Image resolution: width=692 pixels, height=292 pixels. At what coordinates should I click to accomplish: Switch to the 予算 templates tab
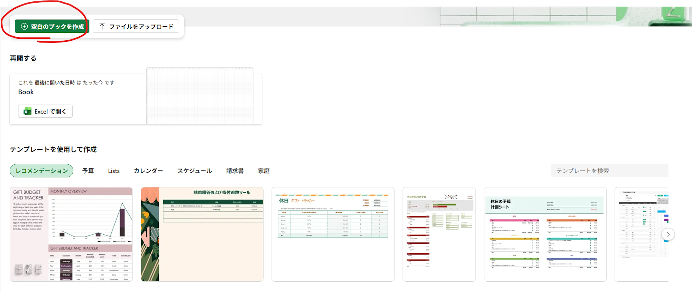pos(88,171)
